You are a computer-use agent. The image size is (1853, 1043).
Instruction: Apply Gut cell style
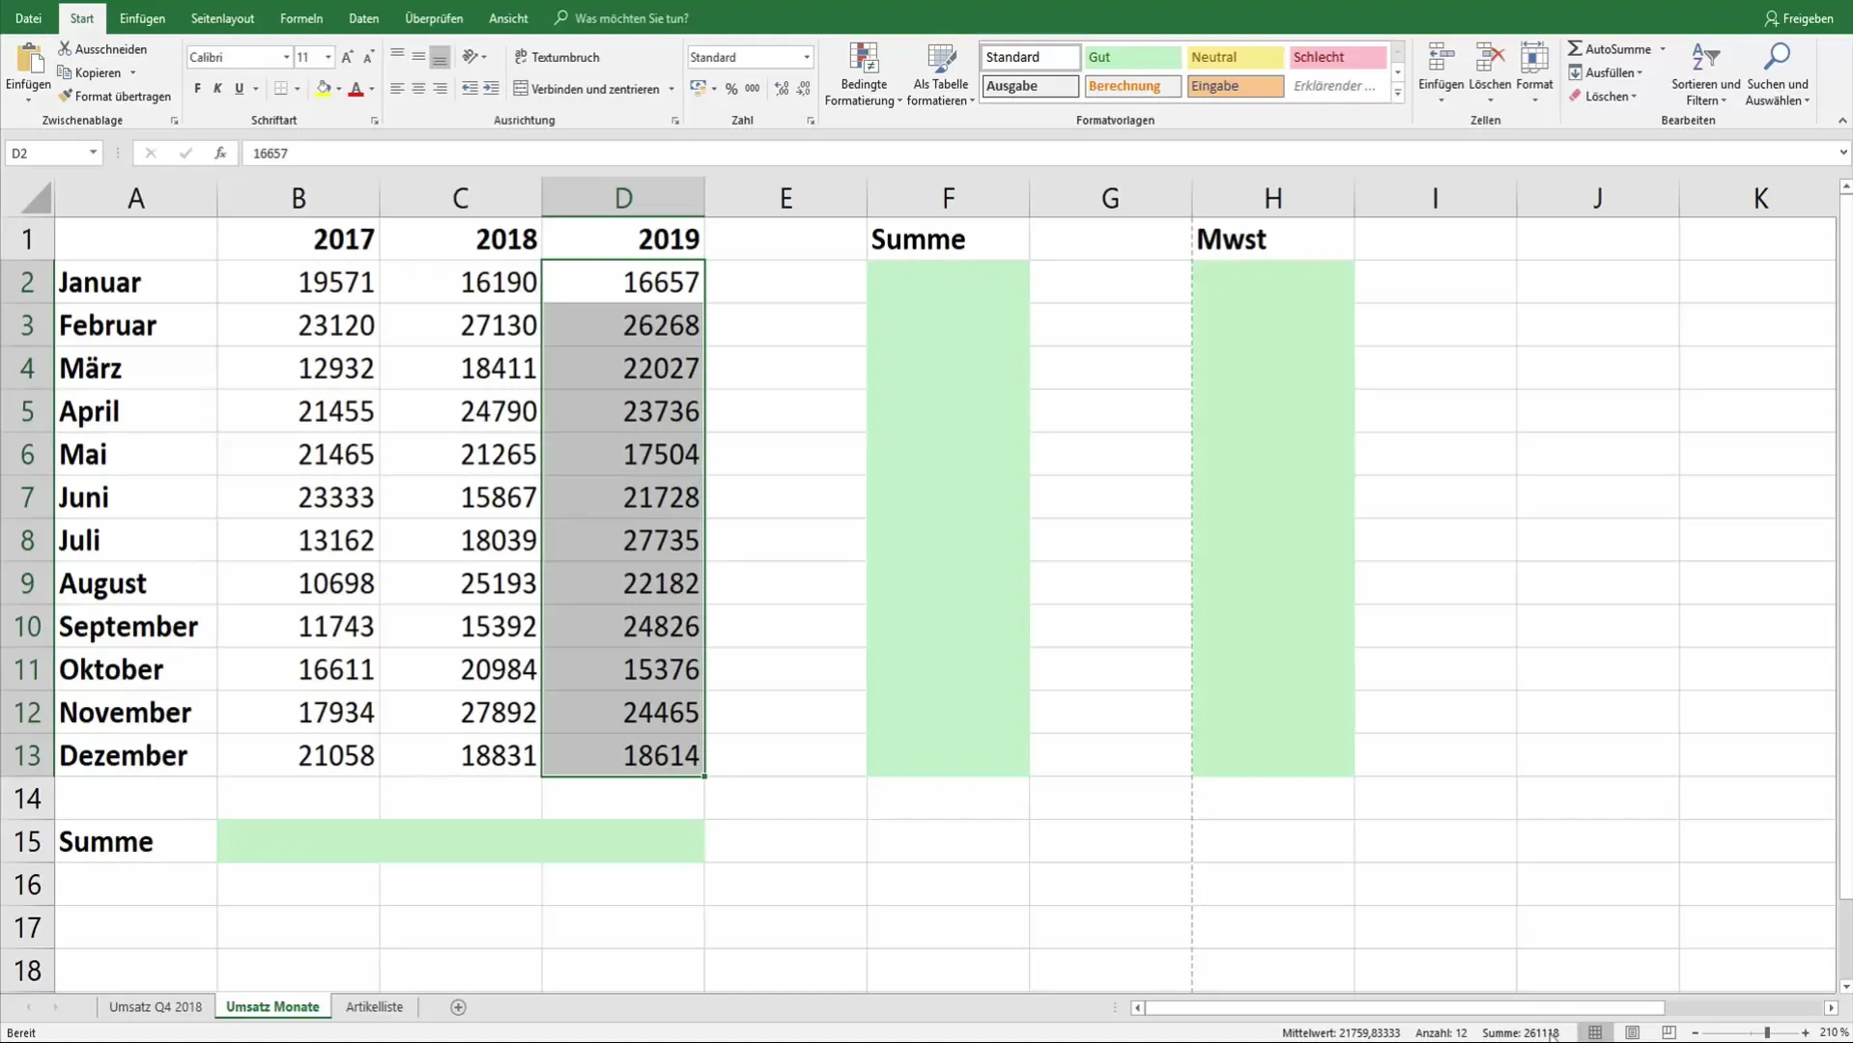(1132, 57)
